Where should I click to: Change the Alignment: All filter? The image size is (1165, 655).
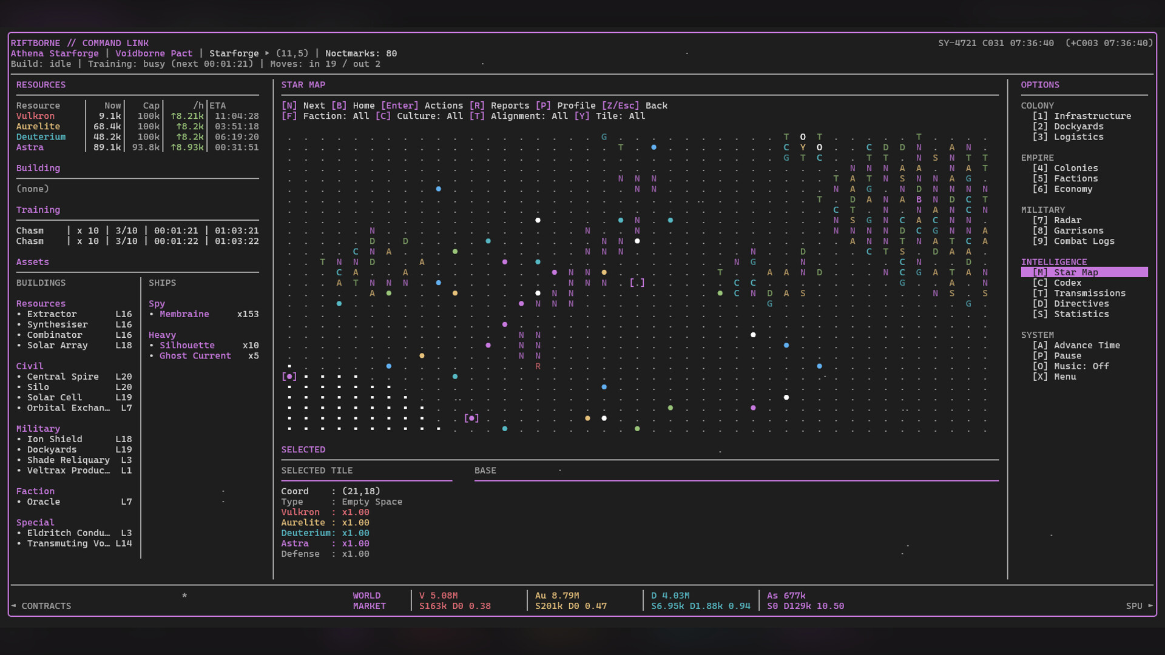tap(518, 116)
